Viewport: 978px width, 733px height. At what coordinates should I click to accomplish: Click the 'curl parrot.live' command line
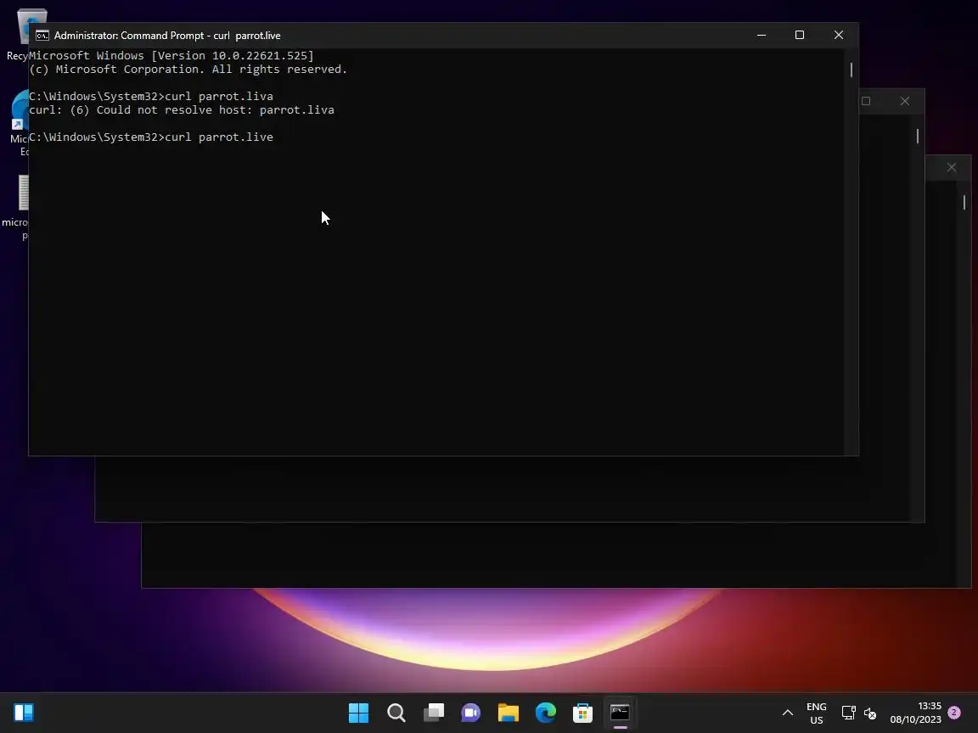[151, 137]
